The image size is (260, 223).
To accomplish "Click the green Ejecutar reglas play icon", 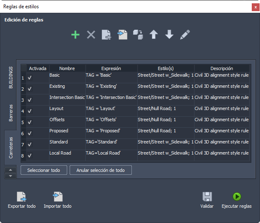I will tap(237, 197).
